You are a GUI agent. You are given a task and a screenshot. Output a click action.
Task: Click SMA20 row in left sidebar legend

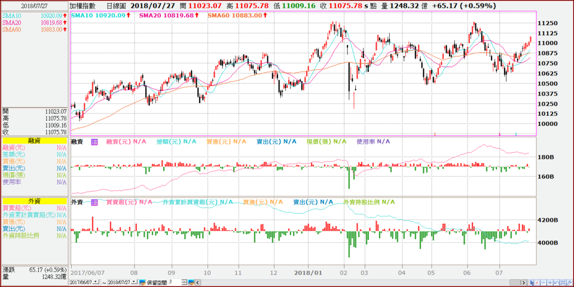pyautogui.click(x=34, y=22)
